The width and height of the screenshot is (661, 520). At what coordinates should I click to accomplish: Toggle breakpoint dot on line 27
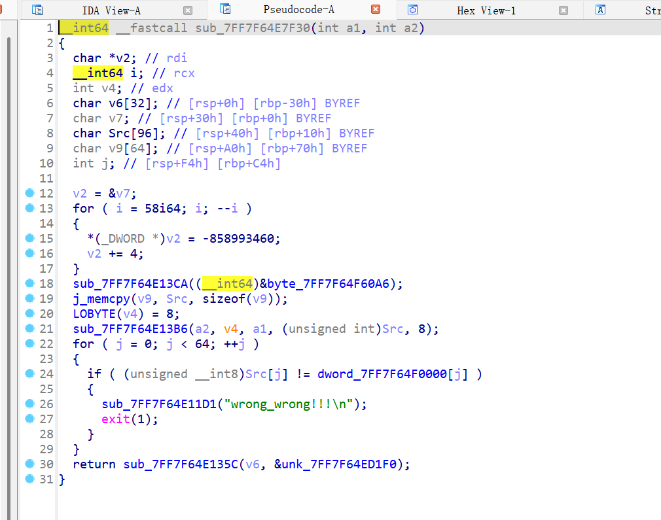[29, 419]
